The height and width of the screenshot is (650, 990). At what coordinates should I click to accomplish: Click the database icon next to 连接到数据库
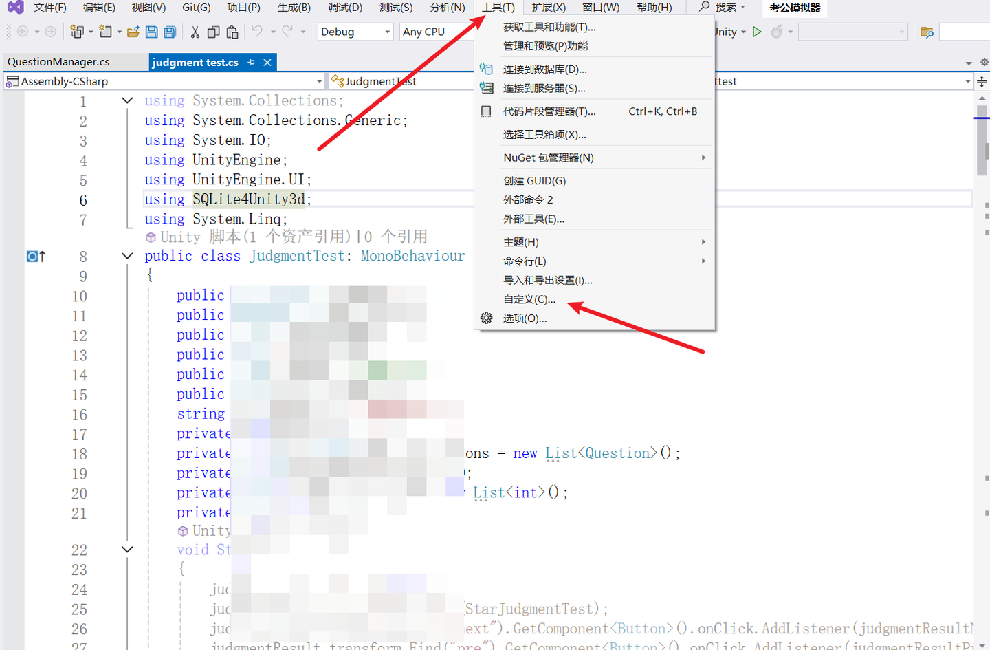(x=487, y=69)
